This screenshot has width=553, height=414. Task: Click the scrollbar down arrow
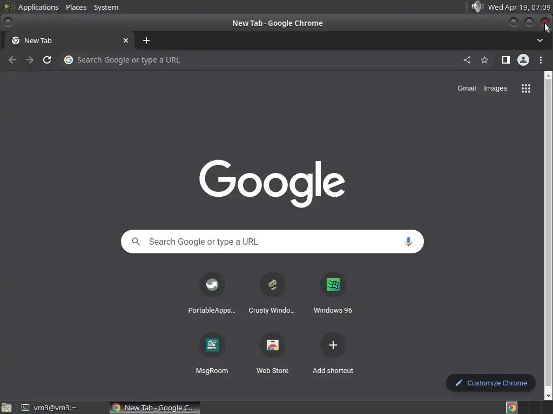coord(548,396)
